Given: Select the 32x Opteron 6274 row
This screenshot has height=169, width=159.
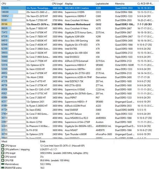Looking at the screenshot, I should [x=78, y=65].
